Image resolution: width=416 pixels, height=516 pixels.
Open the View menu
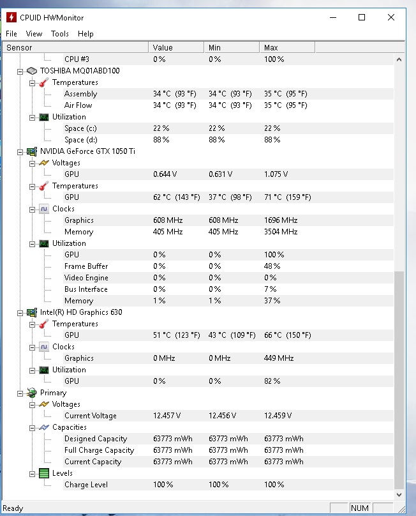pyautogui.click(x=34, y=34)
